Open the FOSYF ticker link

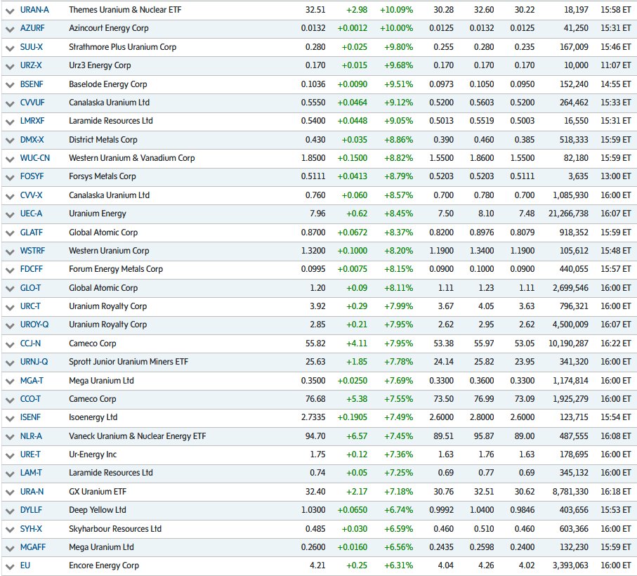click(32, 176)
